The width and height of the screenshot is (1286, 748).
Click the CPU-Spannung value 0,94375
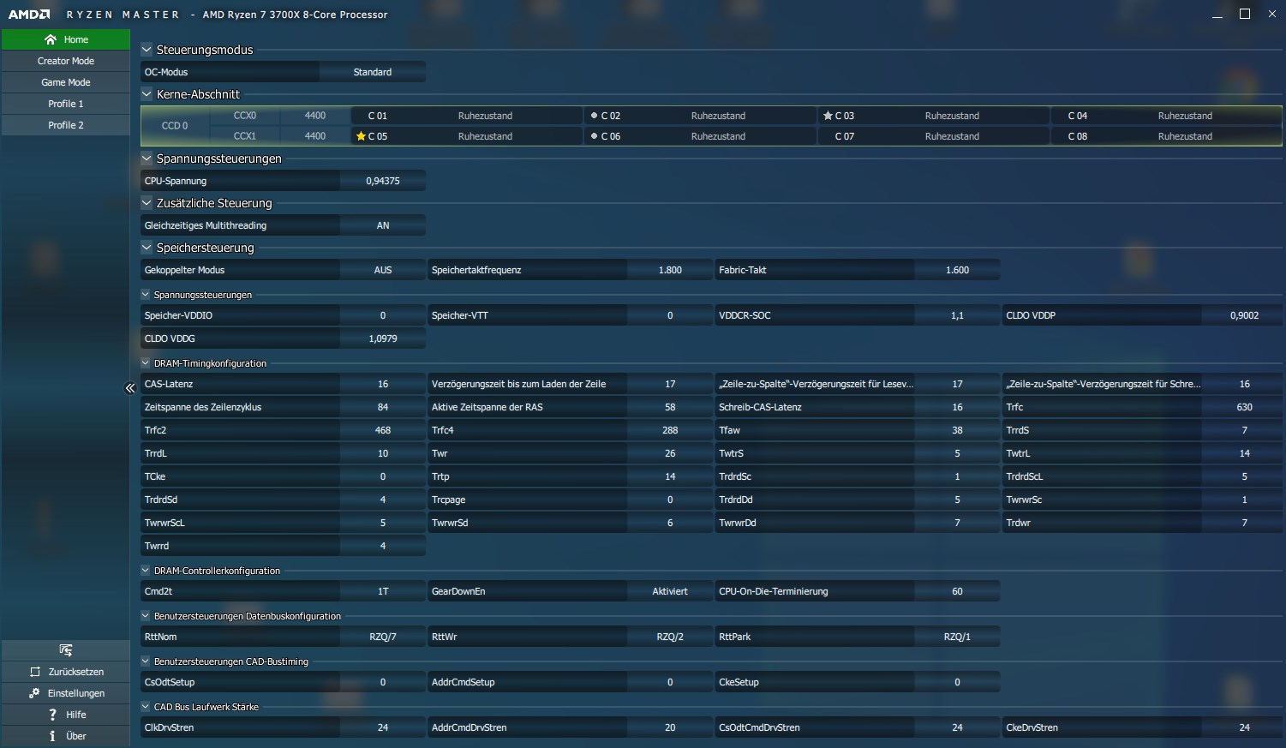click(383, 181)
